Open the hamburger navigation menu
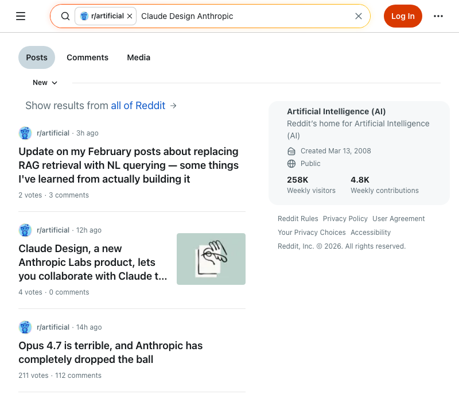Screen dimensions: 459x402 click(21, 16)
